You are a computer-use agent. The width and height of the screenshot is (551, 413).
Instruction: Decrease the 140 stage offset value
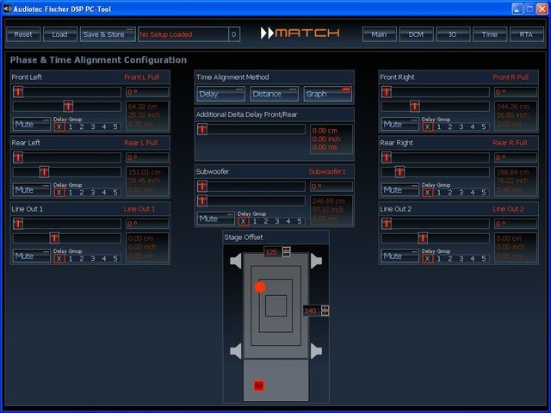point(325,313)
